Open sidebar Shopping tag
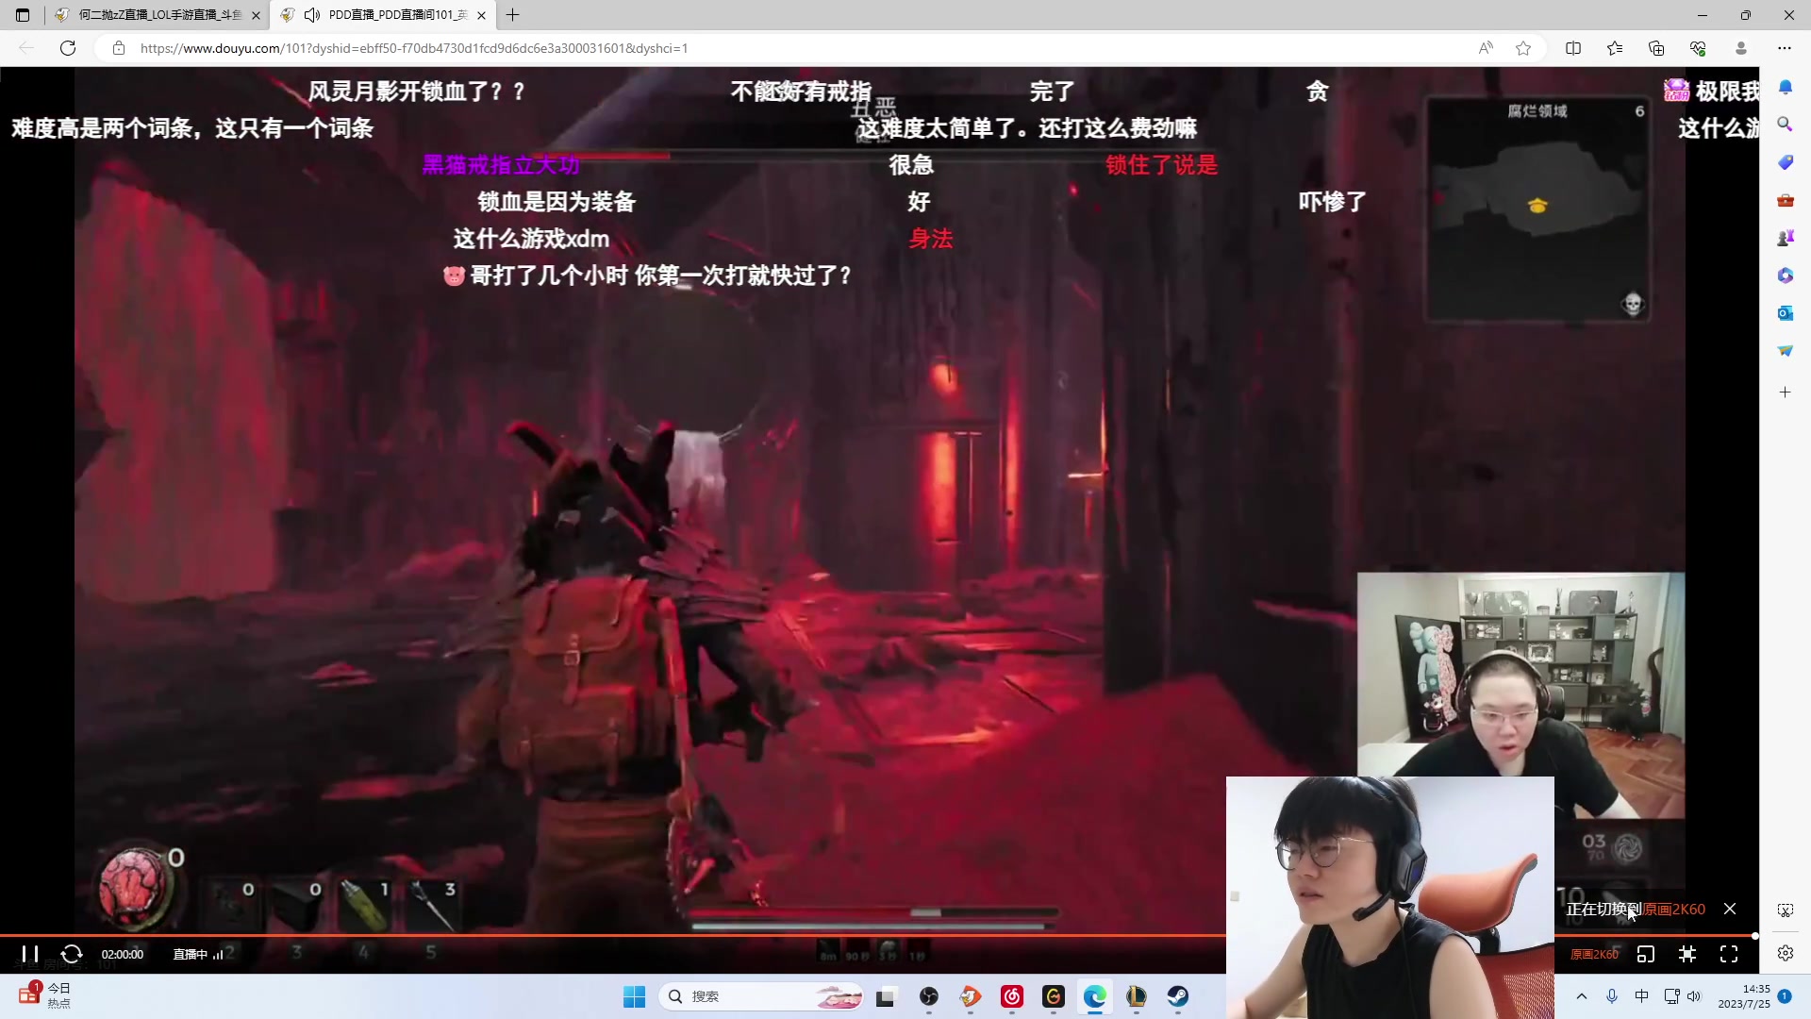1811x1019 pixels. (1786, 162)
